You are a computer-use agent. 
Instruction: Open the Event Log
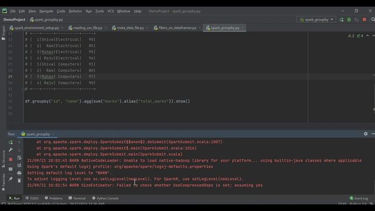(x=359, y=198)
